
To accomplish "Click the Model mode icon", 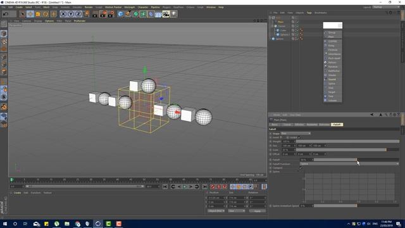I will pos(4,34).
